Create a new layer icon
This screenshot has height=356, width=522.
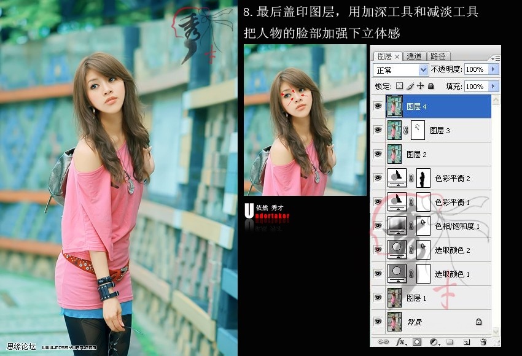(467, 342)
